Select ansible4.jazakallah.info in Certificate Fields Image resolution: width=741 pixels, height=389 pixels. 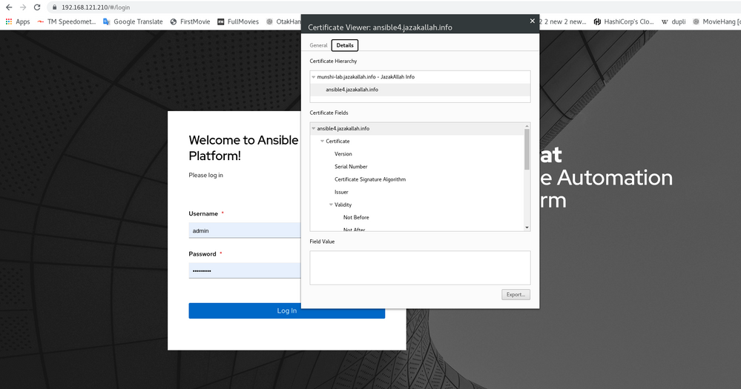coord(417,128)
